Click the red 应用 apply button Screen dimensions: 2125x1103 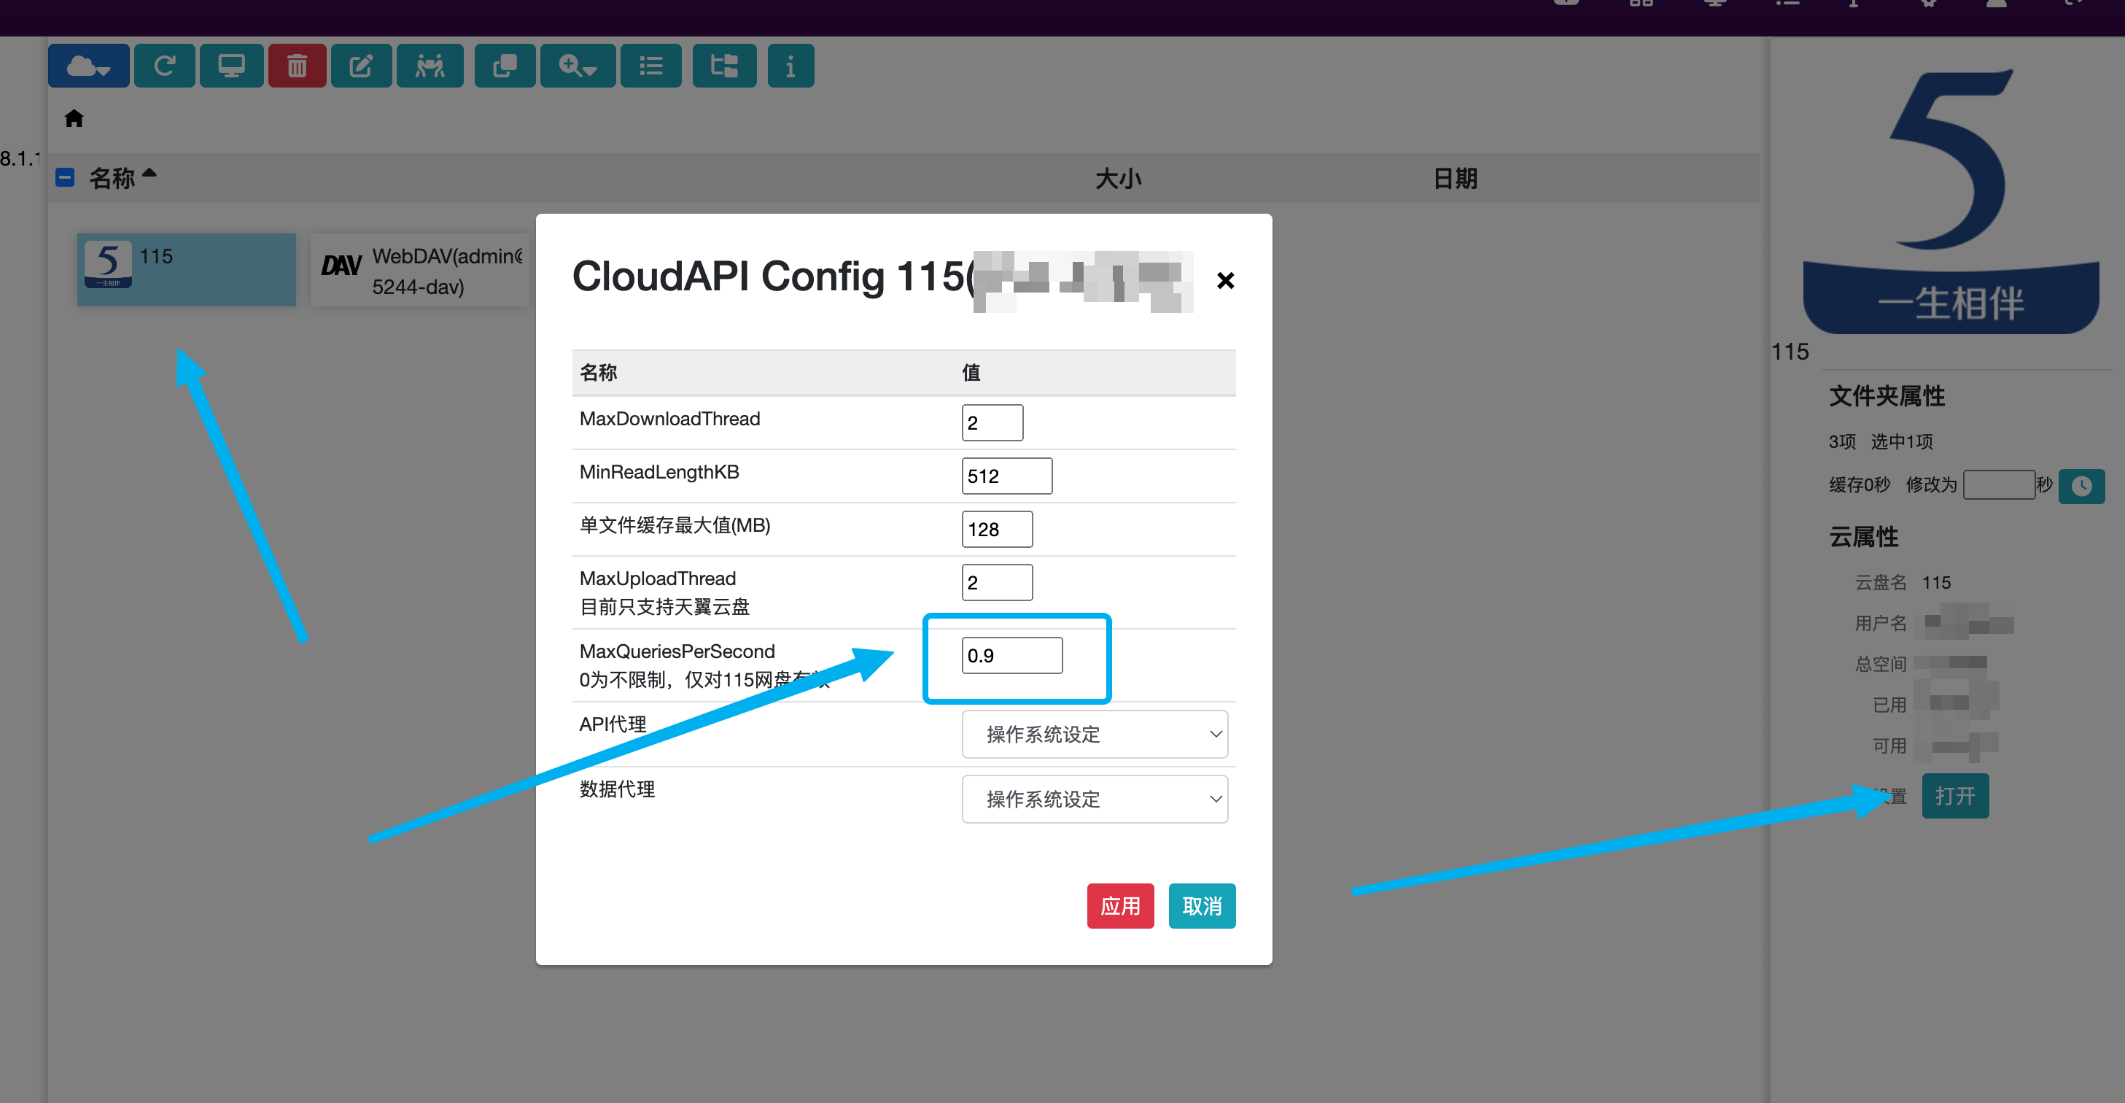1120,906
